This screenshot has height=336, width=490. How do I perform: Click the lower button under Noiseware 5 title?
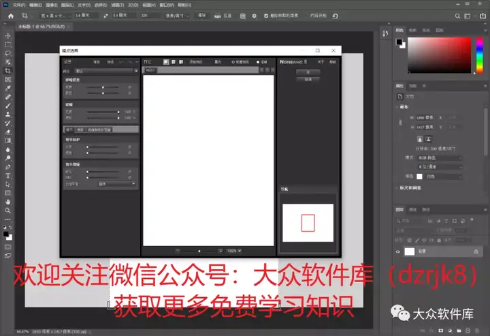(308, 80)
